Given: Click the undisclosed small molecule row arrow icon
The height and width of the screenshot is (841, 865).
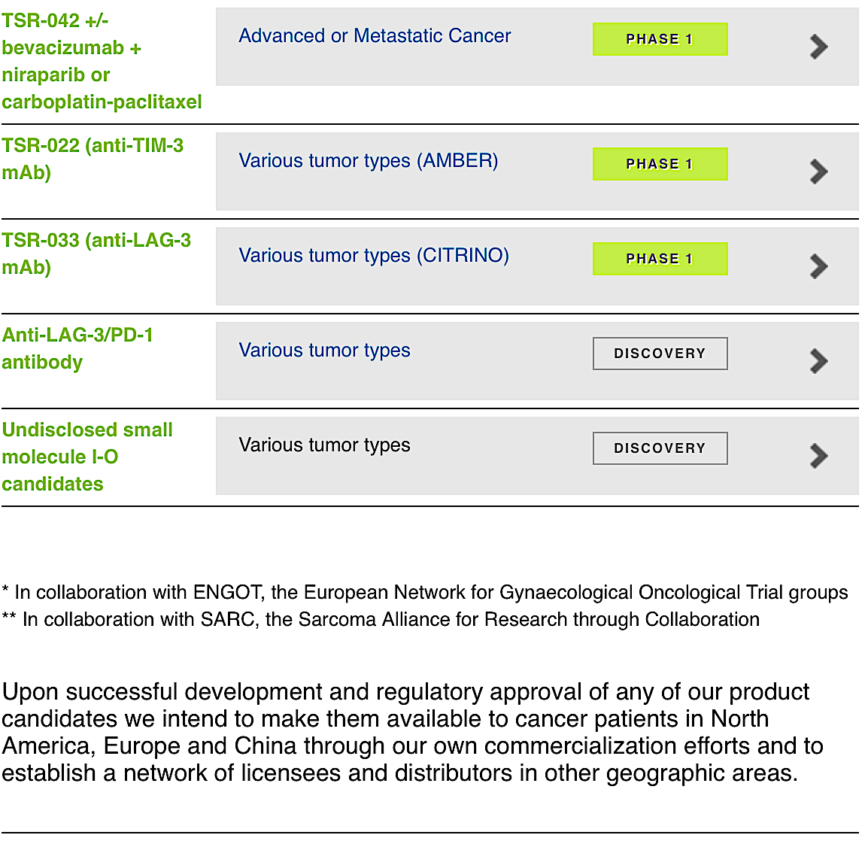Looking at the screenshot, I should coord(818,456).
